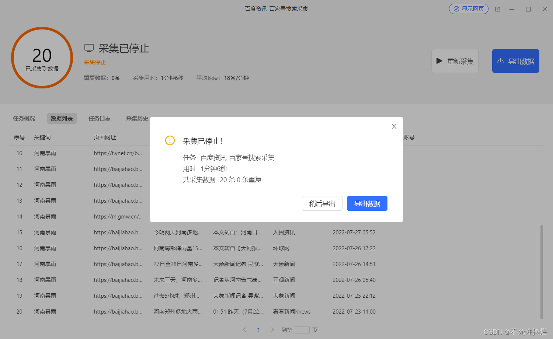Select page number 1
This screenshot has width=553, height=339.
(258, 330)
